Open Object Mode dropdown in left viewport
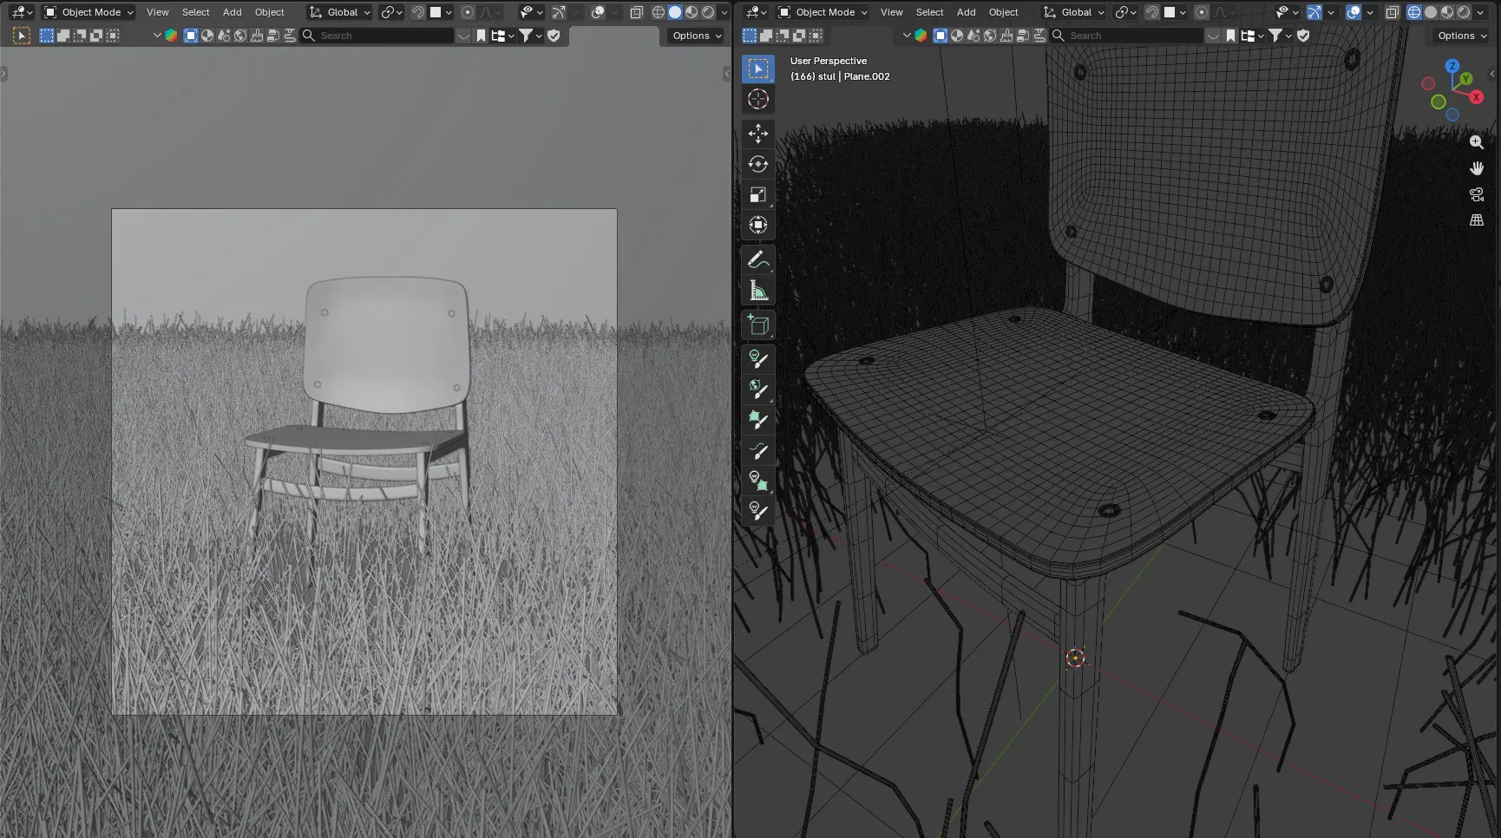Viewport: 1501px width, 838px height. [89, 12]
